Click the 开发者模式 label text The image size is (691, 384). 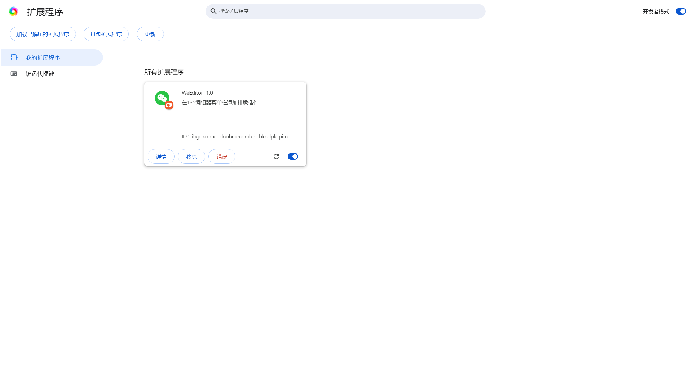(x=656, y=12)
